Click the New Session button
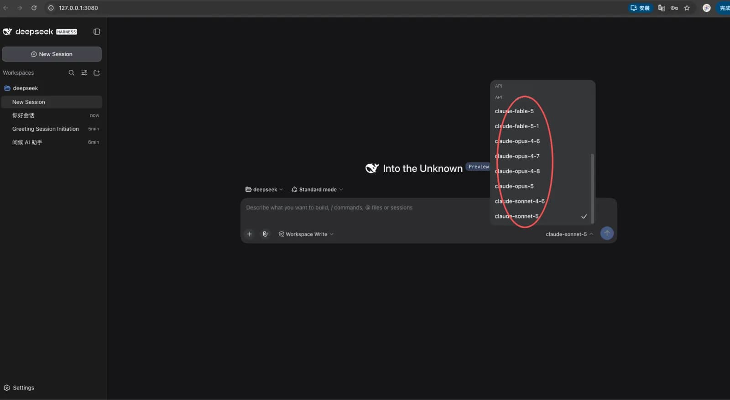Screen dimensions: 730x400 coord(52,54)
